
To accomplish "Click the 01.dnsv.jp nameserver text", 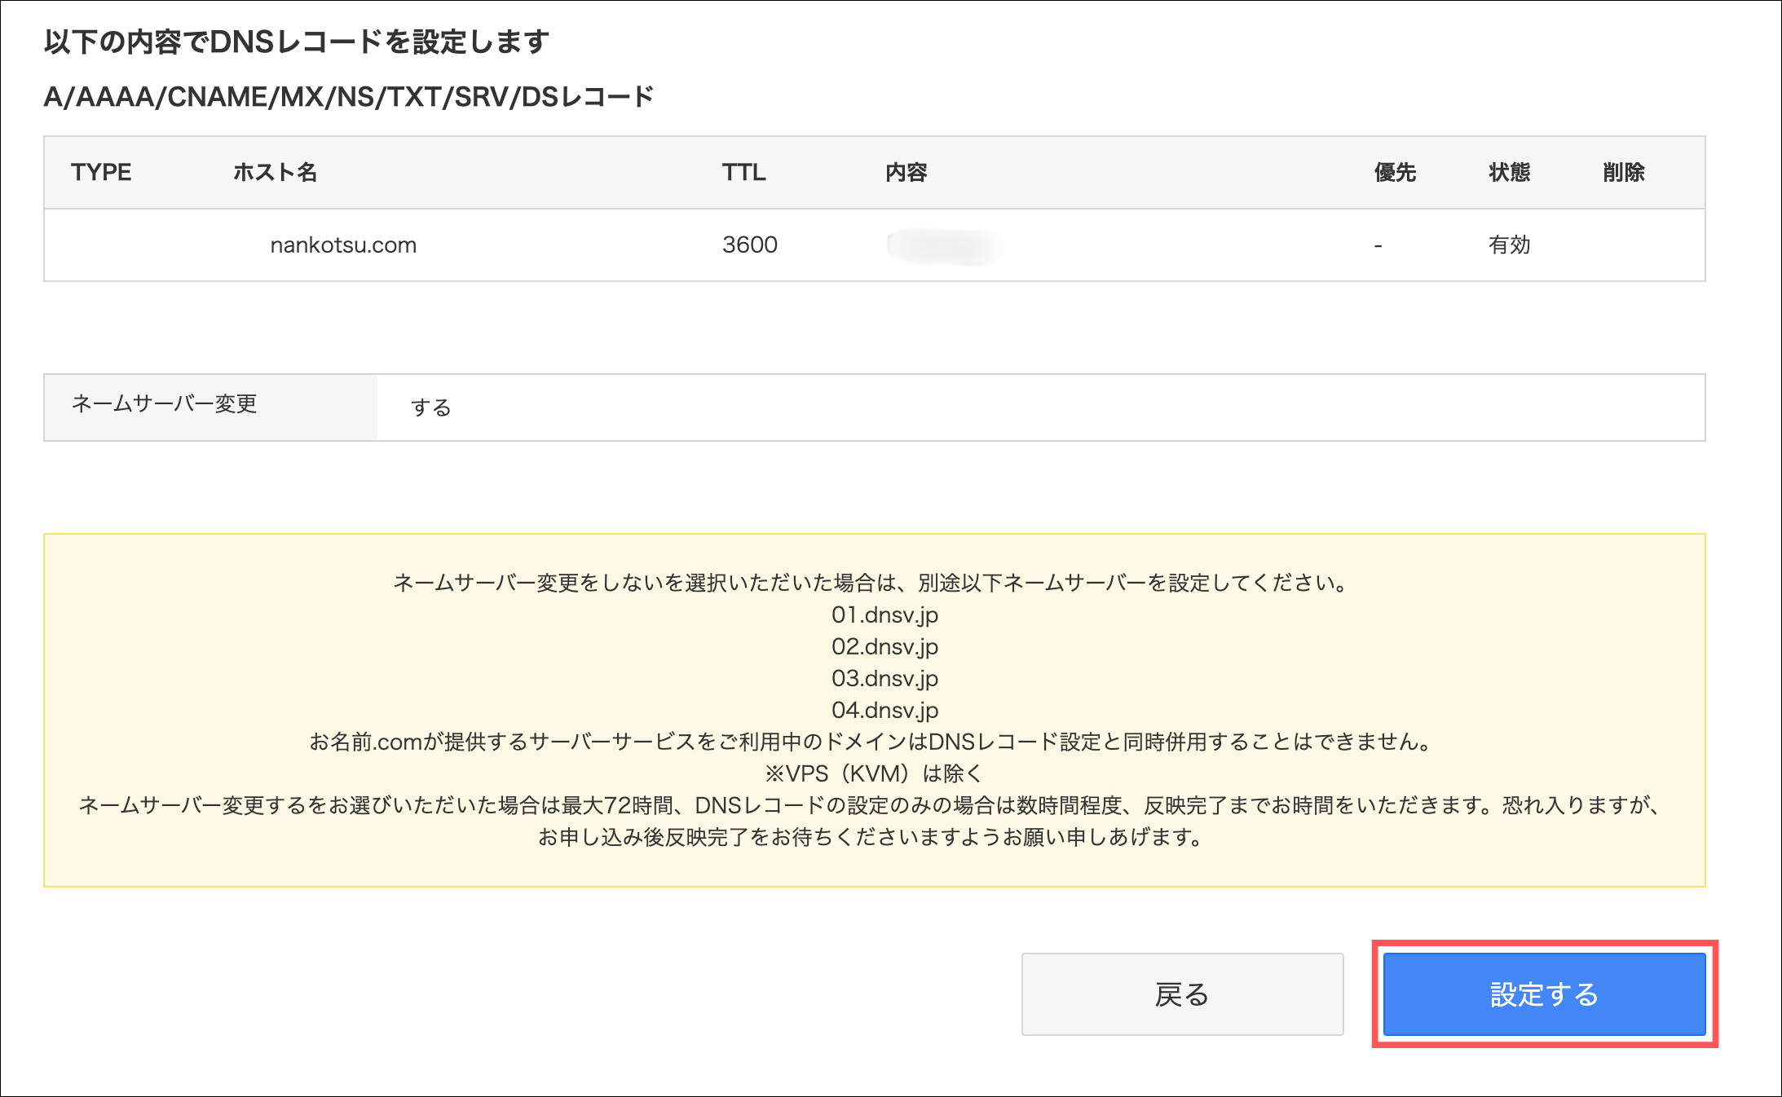I will click(884, 615).
